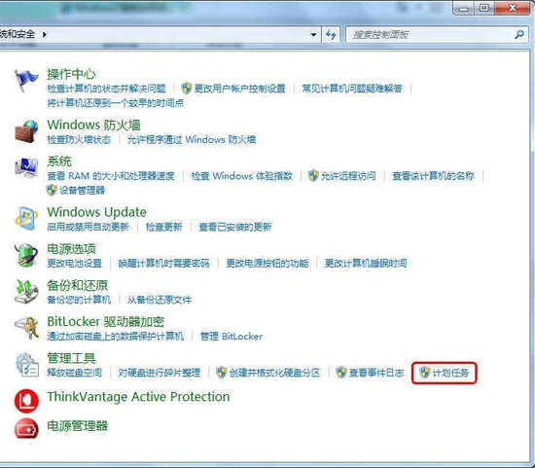Click the Windows Update icon
The height and width of the screenshot is (468, 535).
tap(26, 218)
